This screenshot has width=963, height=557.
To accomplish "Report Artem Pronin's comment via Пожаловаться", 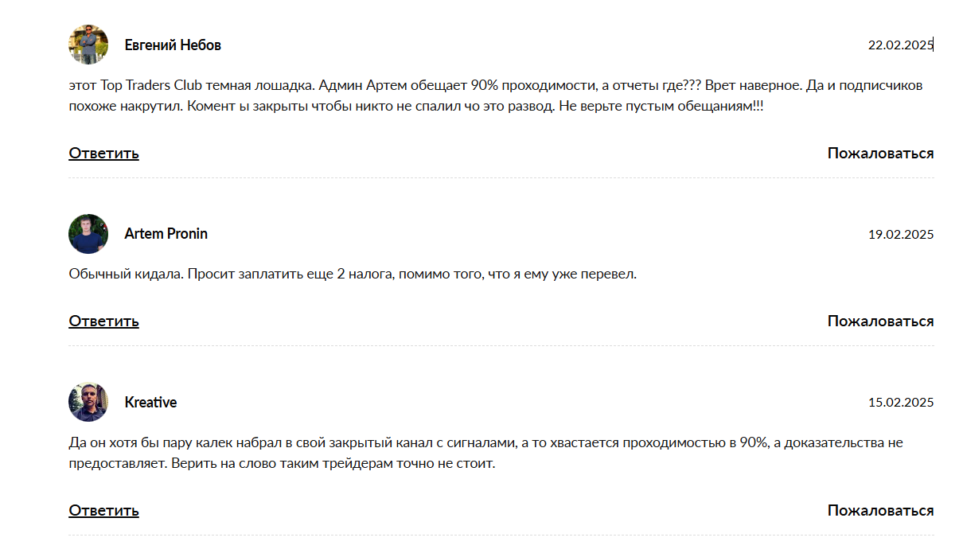I will point(880,321).
